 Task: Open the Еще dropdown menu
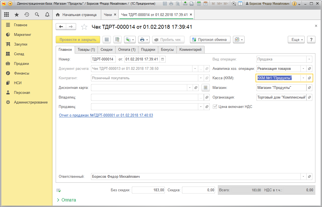point(296,40)
